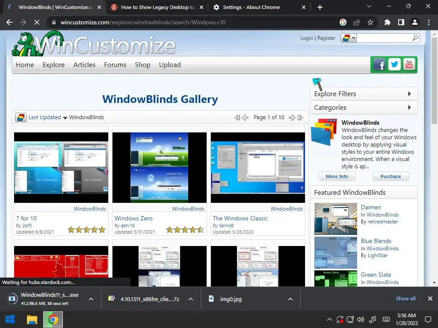Open the Forums menu item
The height and width of the screenshot is (328, 438).
[115, 65]
